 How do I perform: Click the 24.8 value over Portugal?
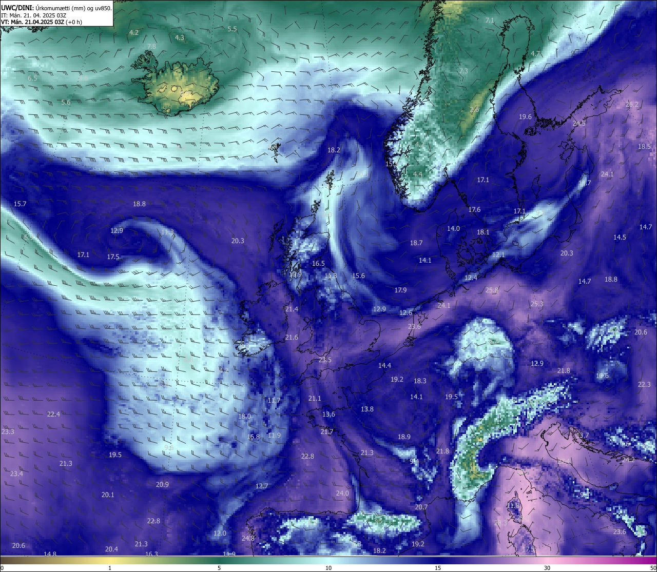pos(248,539)
